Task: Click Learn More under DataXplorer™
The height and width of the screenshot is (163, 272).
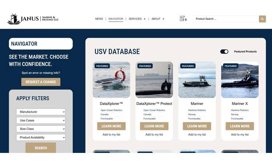Action: [x=112, y=126]
